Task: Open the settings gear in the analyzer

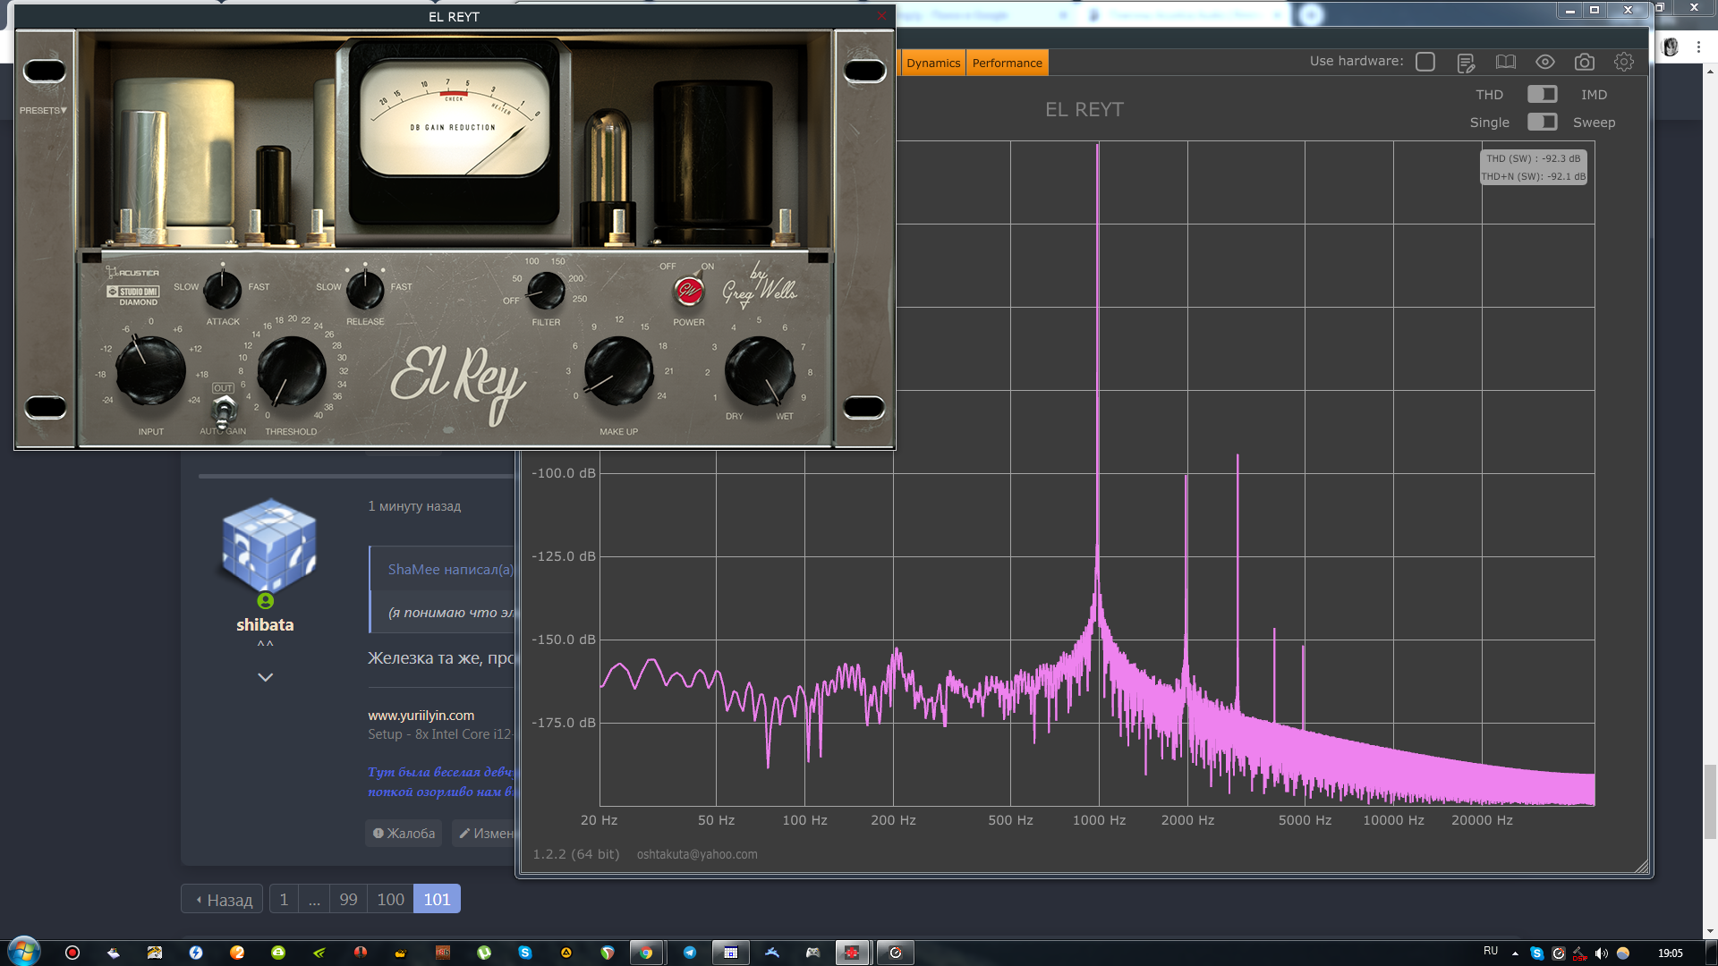Action: (1624, 62)
